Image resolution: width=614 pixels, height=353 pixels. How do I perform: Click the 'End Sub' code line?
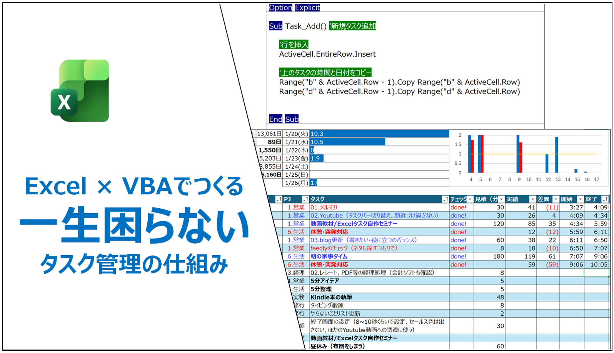(284, 119)
